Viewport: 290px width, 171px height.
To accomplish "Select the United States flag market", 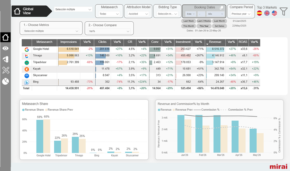I will click(x=274, y=13).
